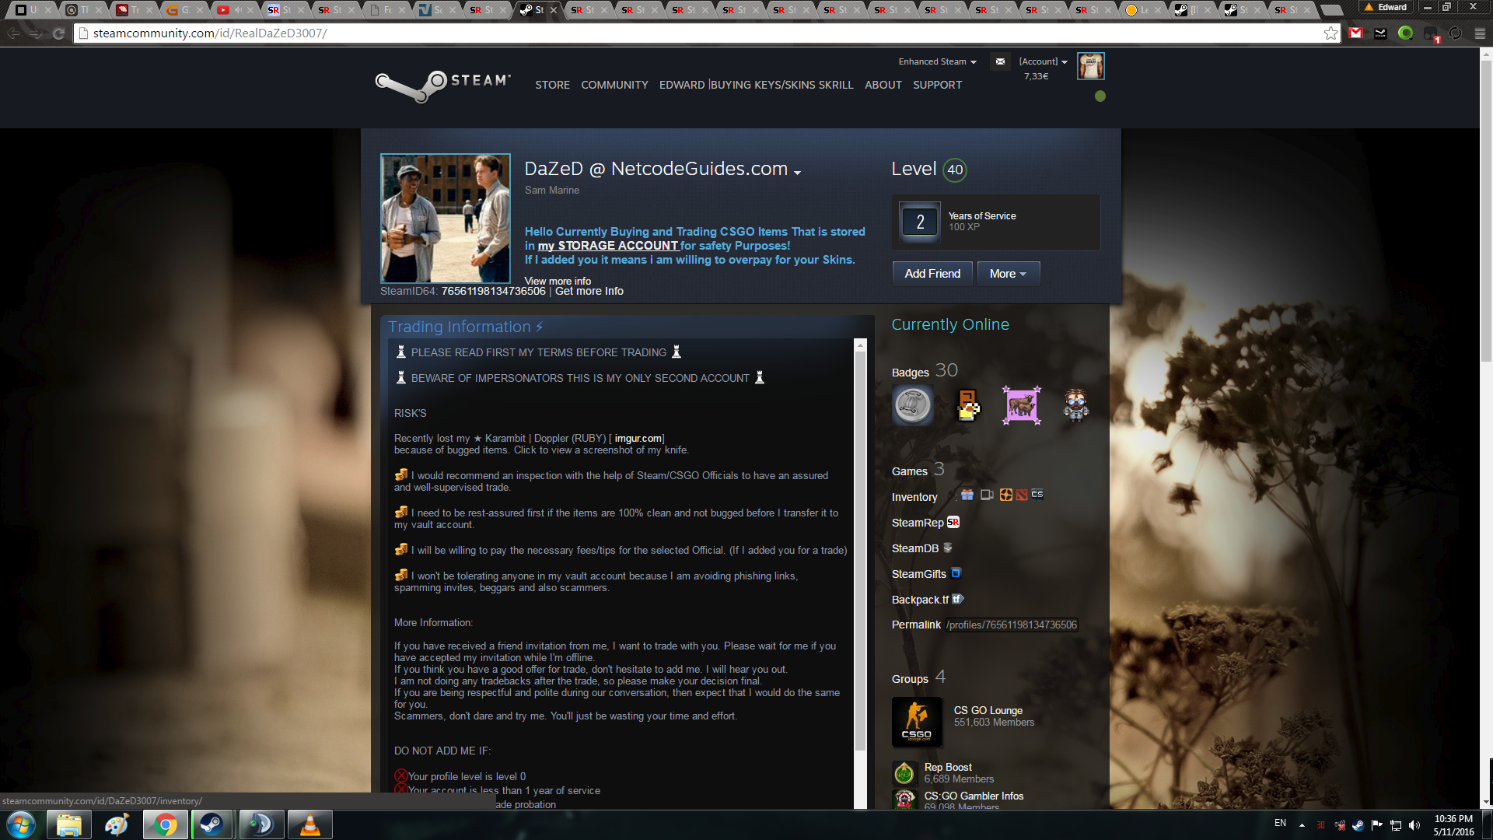The height and width of the screenshot is (840, 1493).
Task: Click the SteamGifts blue square icon
Action: 956,573
